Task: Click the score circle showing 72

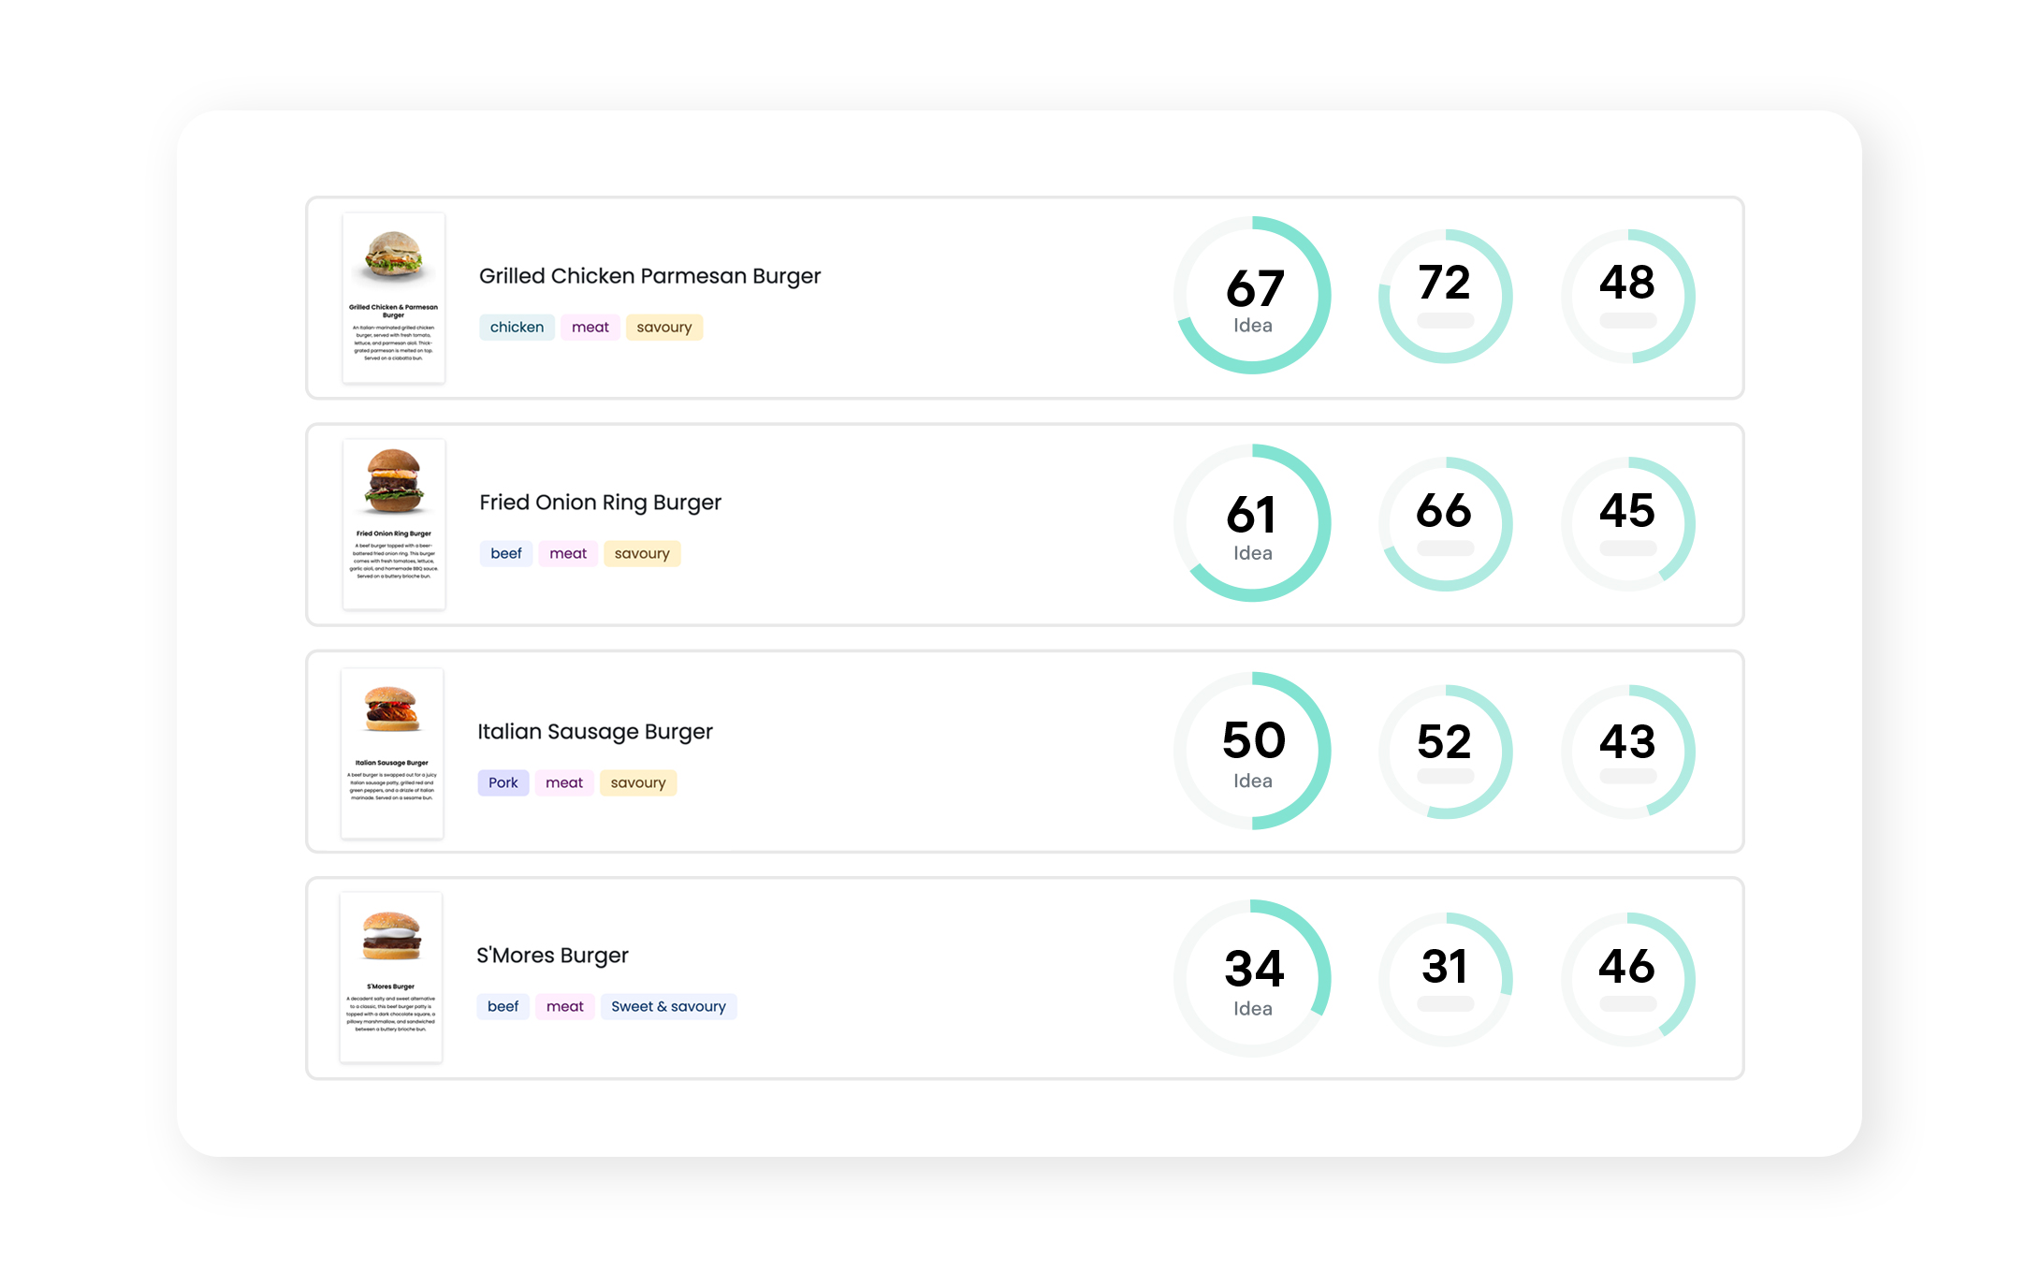Action: [x=1445, y=296]
